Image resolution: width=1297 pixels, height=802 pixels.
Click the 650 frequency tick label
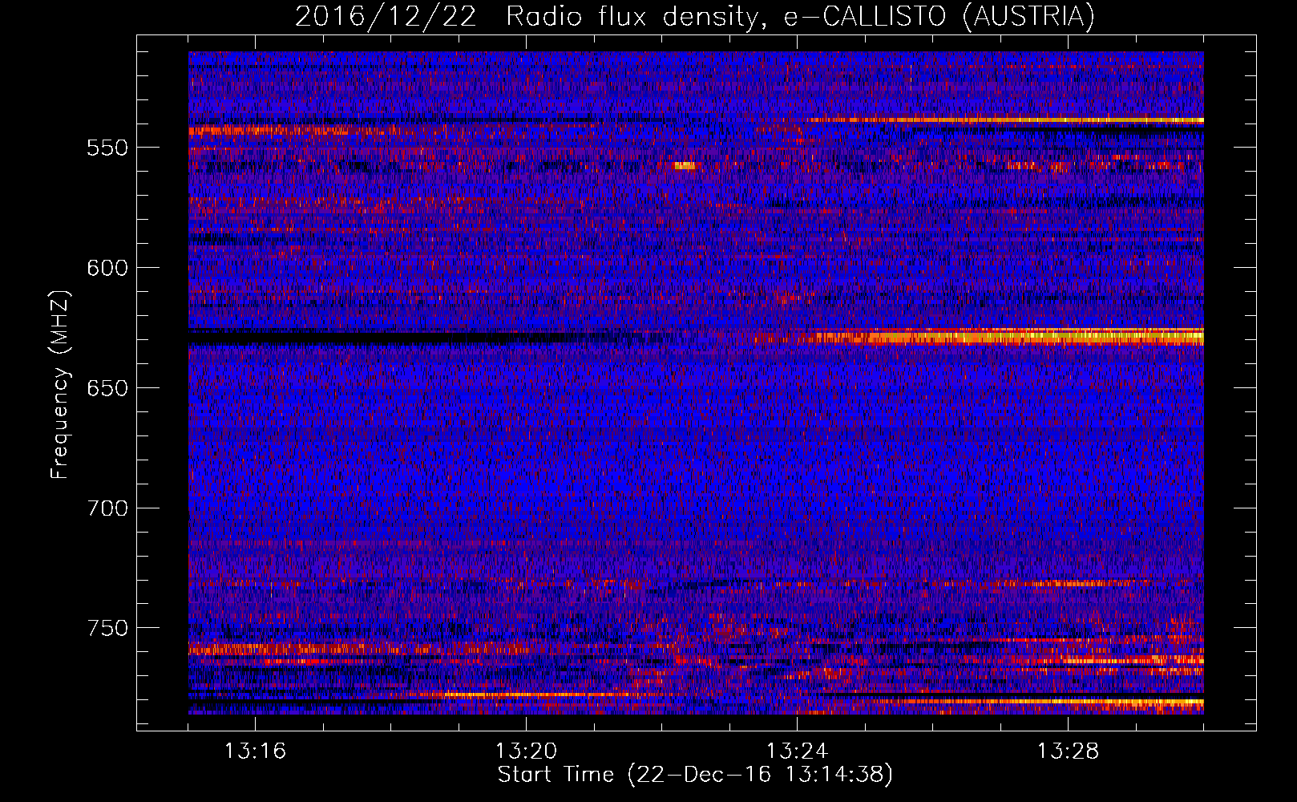click(107, 388)
